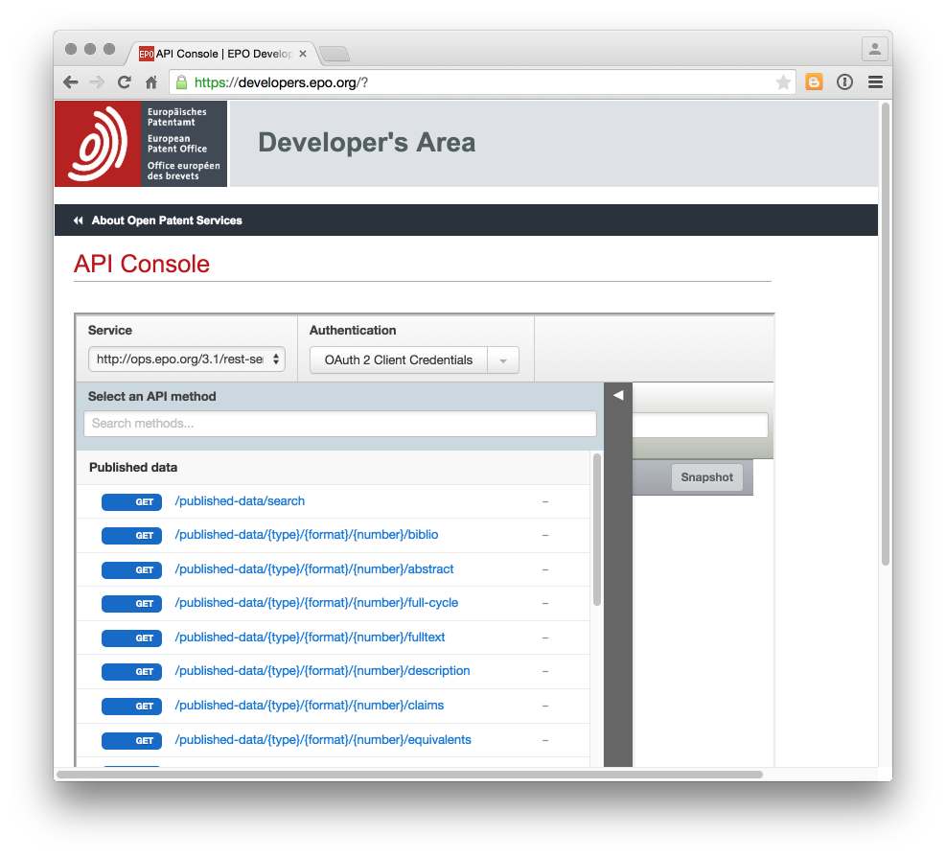Viewport: 946px width, 858px height.
Task: Click the GET badge in the fulltext row
Action: (131, 638)
